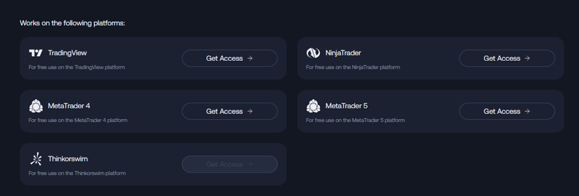Select the TradingView platform title
The height and width of the screenshot is (196, 579).
(67, 53)
